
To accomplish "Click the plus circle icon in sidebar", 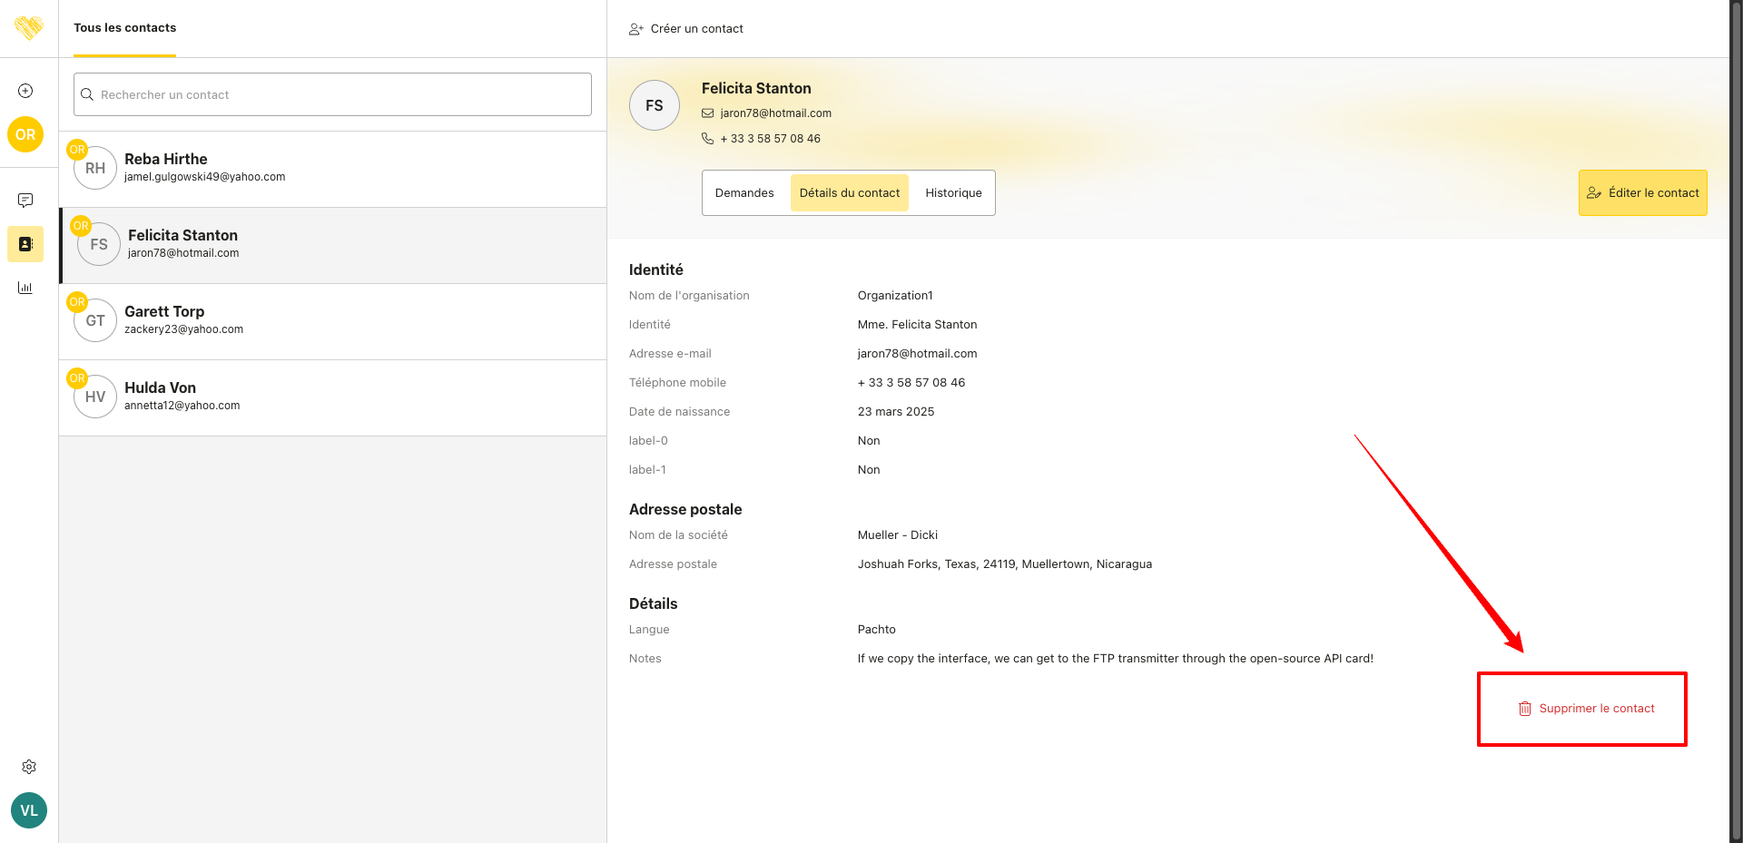I will (25, 91).
